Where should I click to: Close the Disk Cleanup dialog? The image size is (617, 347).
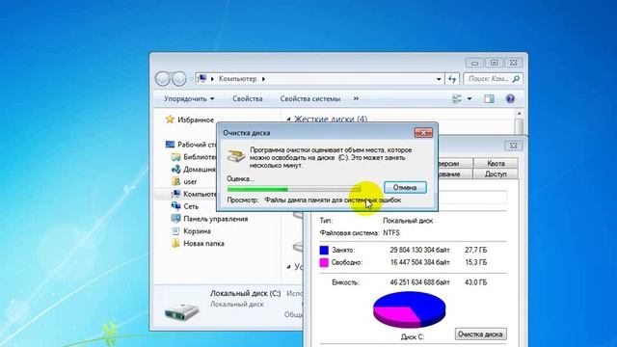(423, 133)
